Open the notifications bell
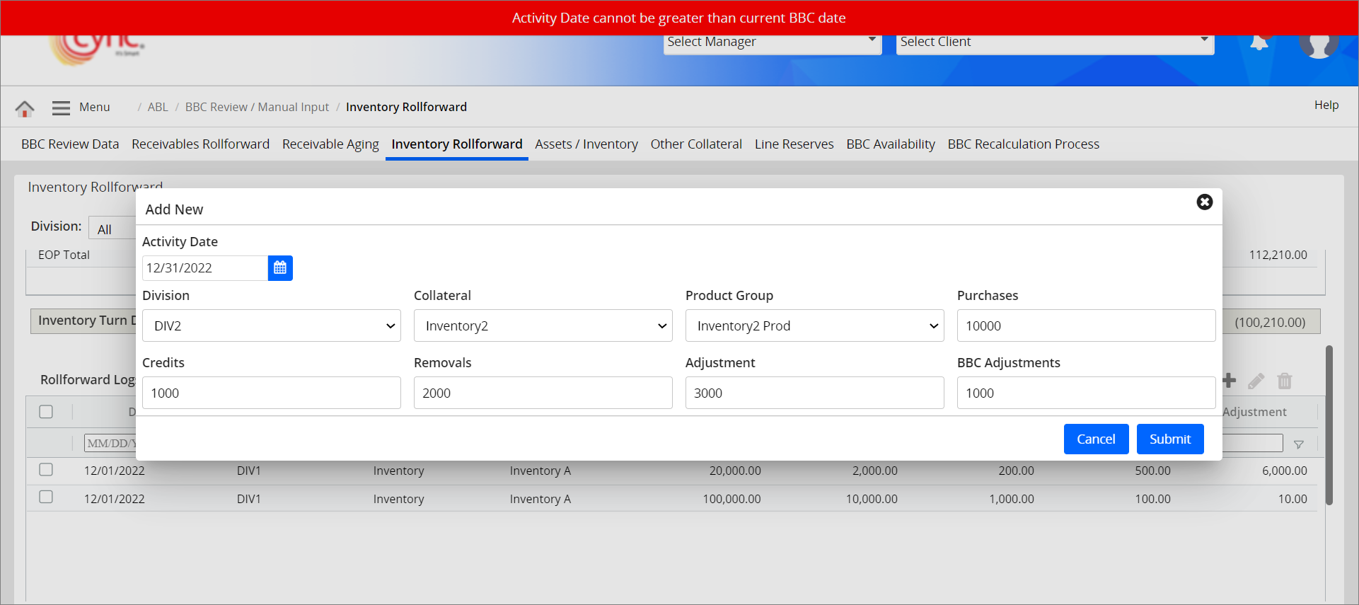1359x605 pixels. (x=1259, y=43)
